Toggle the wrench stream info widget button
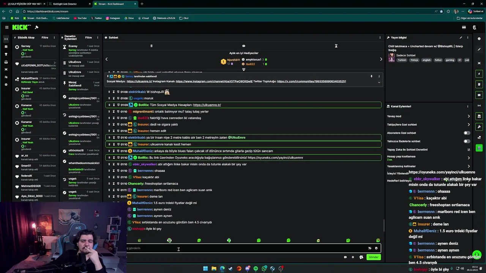Viewport: 486px width, 273px height. [479, 127]
